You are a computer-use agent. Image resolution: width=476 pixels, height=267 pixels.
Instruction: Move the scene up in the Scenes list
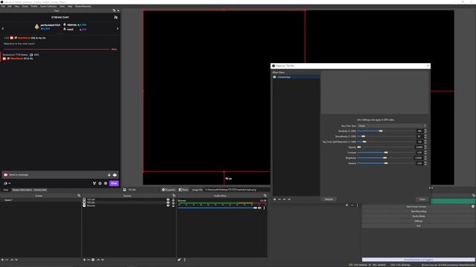coord(12,260)
